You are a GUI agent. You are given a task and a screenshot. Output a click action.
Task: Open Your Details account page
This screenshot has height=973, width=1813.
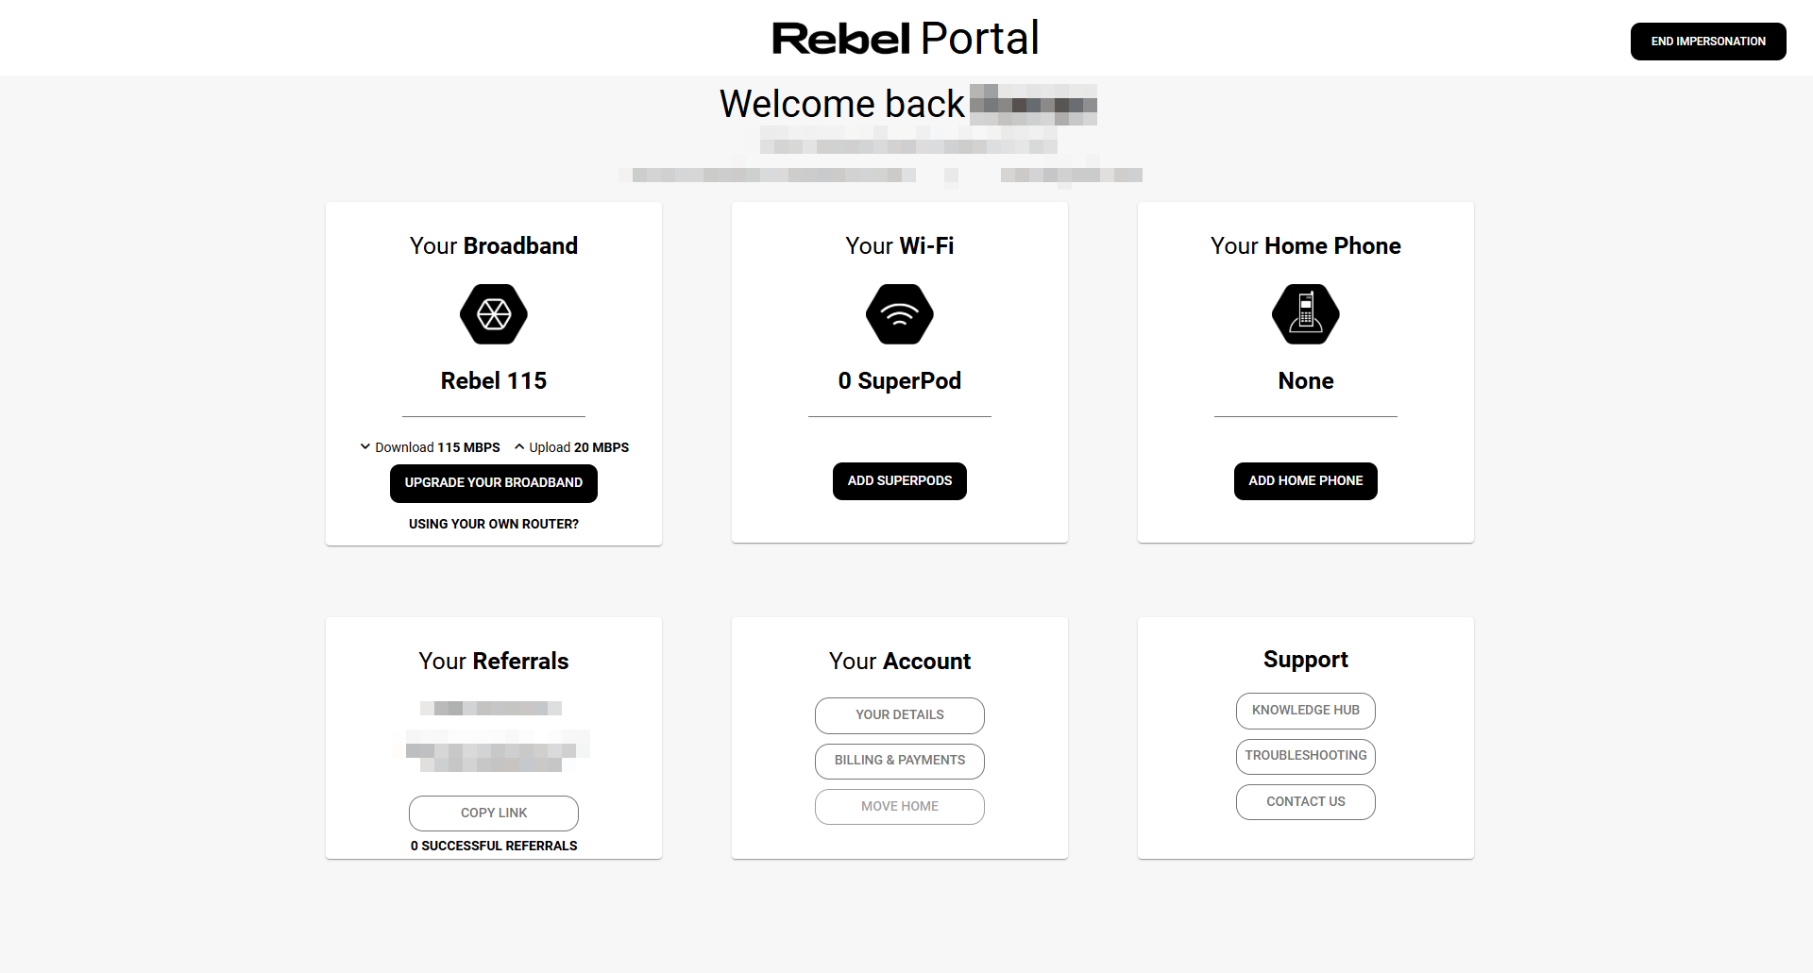pos(900,715)
